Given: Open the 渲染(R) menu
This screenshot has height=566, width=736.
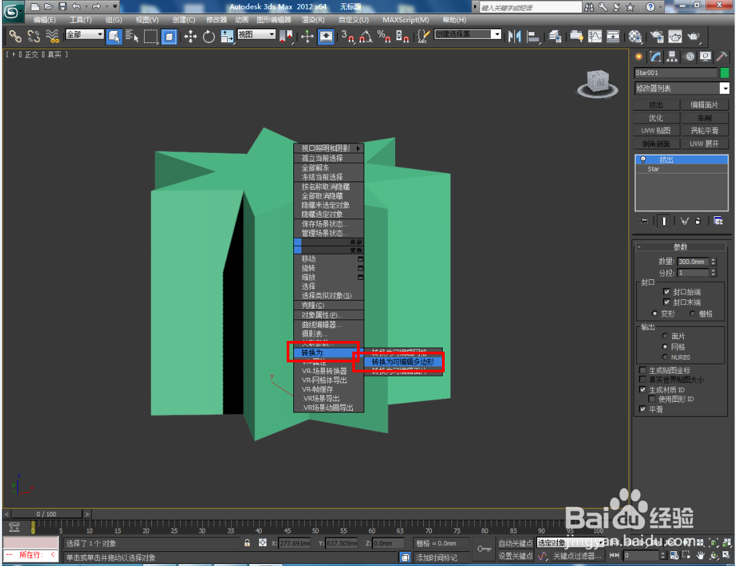Looking at the screenshot, I should coord(313,19).
